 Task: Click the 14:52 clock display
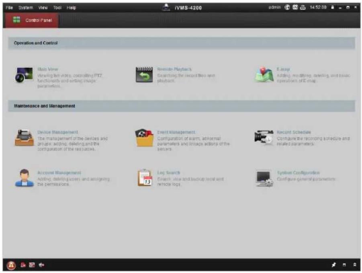(318, 7)
